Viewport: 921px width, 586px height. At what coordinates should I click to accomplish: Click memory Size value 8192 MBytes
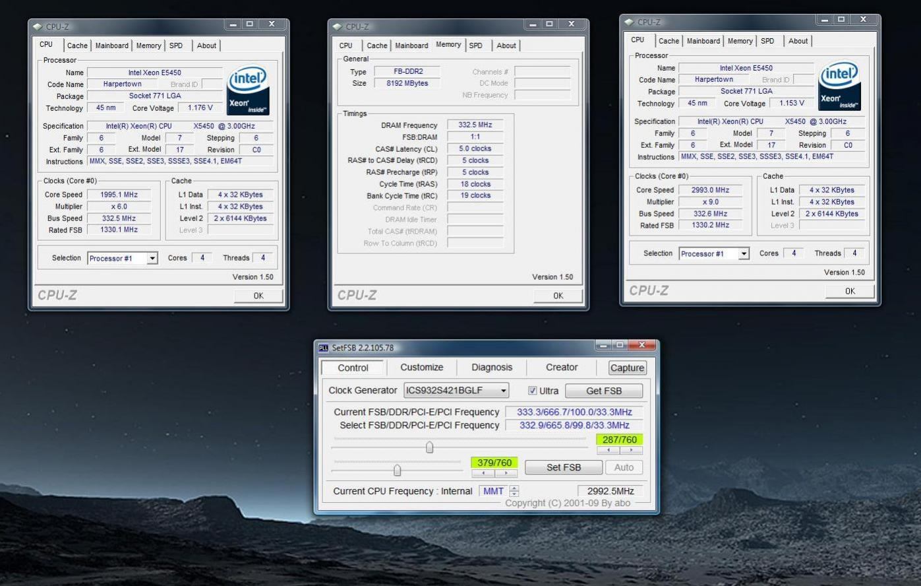pos(407,83)
